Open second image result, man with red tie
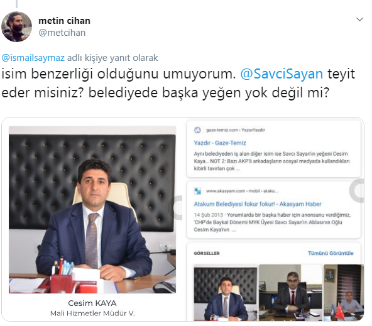 click(290, 293)
